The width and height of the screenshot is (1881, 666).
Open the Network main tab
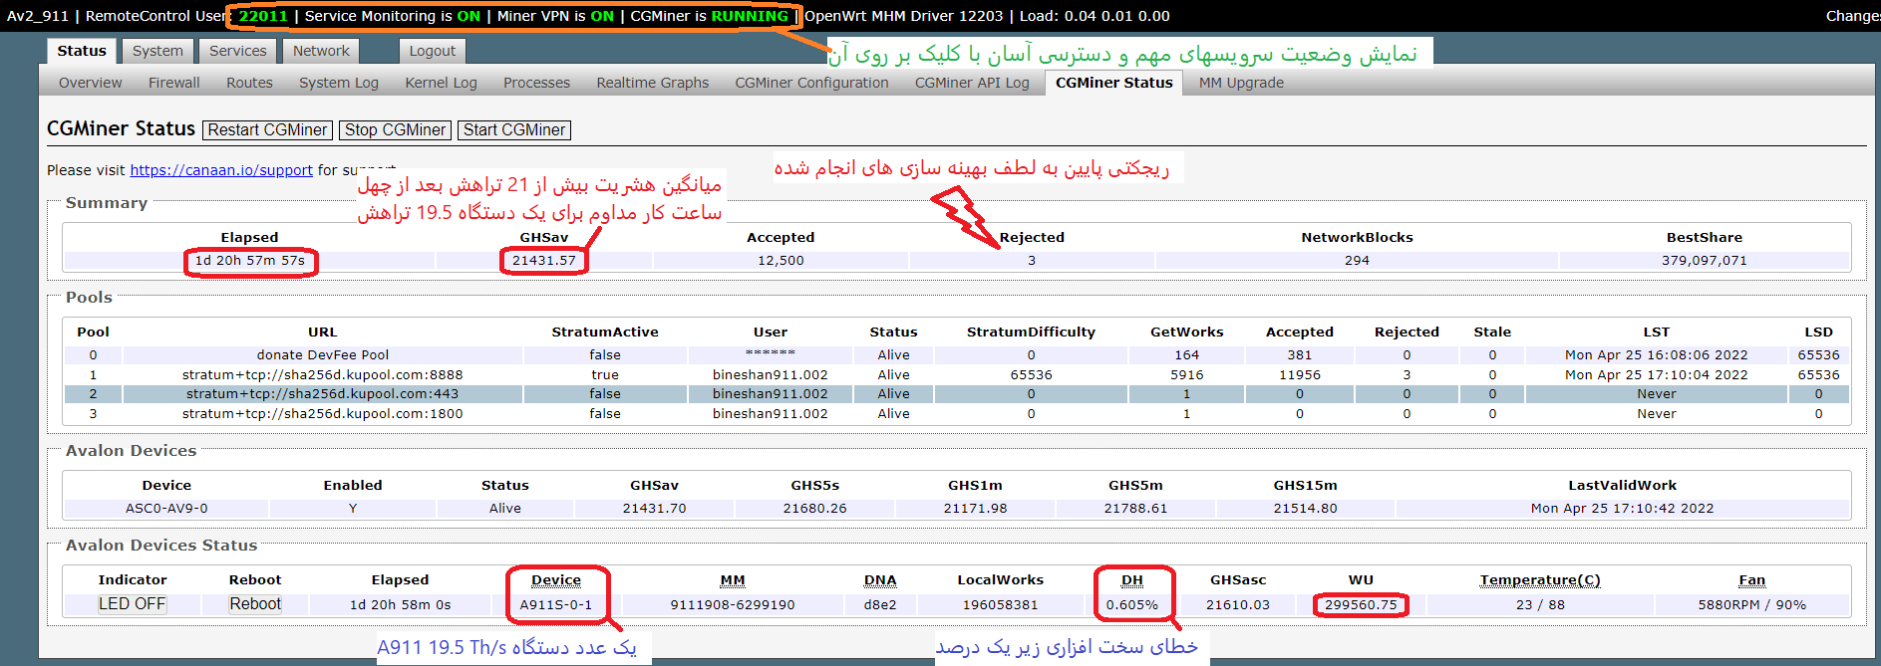click(x=321, y=51)
